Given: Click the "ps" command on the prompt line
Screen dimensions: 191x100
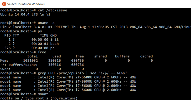Looking at the screenshot, I should click(x=40, y=31).
